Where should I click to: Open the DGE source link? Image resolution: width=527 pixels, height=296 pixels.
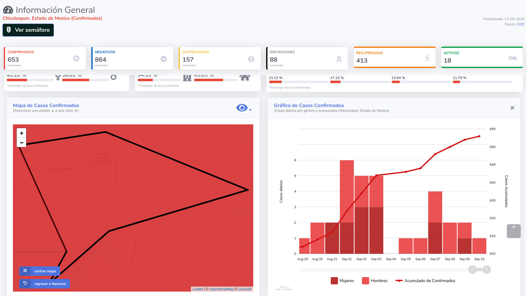tap(521, 24)
